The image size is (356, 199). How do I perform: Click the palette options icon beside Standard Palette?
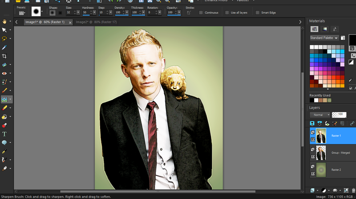coord(343,38)
